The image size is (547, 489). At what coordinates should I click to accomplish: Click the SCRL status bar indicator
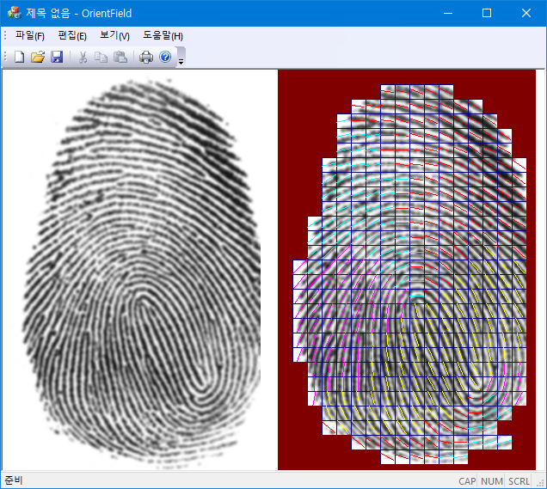519,481
